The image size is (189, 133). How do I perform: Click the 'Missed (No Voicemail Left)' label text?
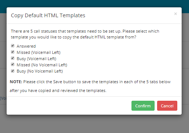[x=42, y=65]
